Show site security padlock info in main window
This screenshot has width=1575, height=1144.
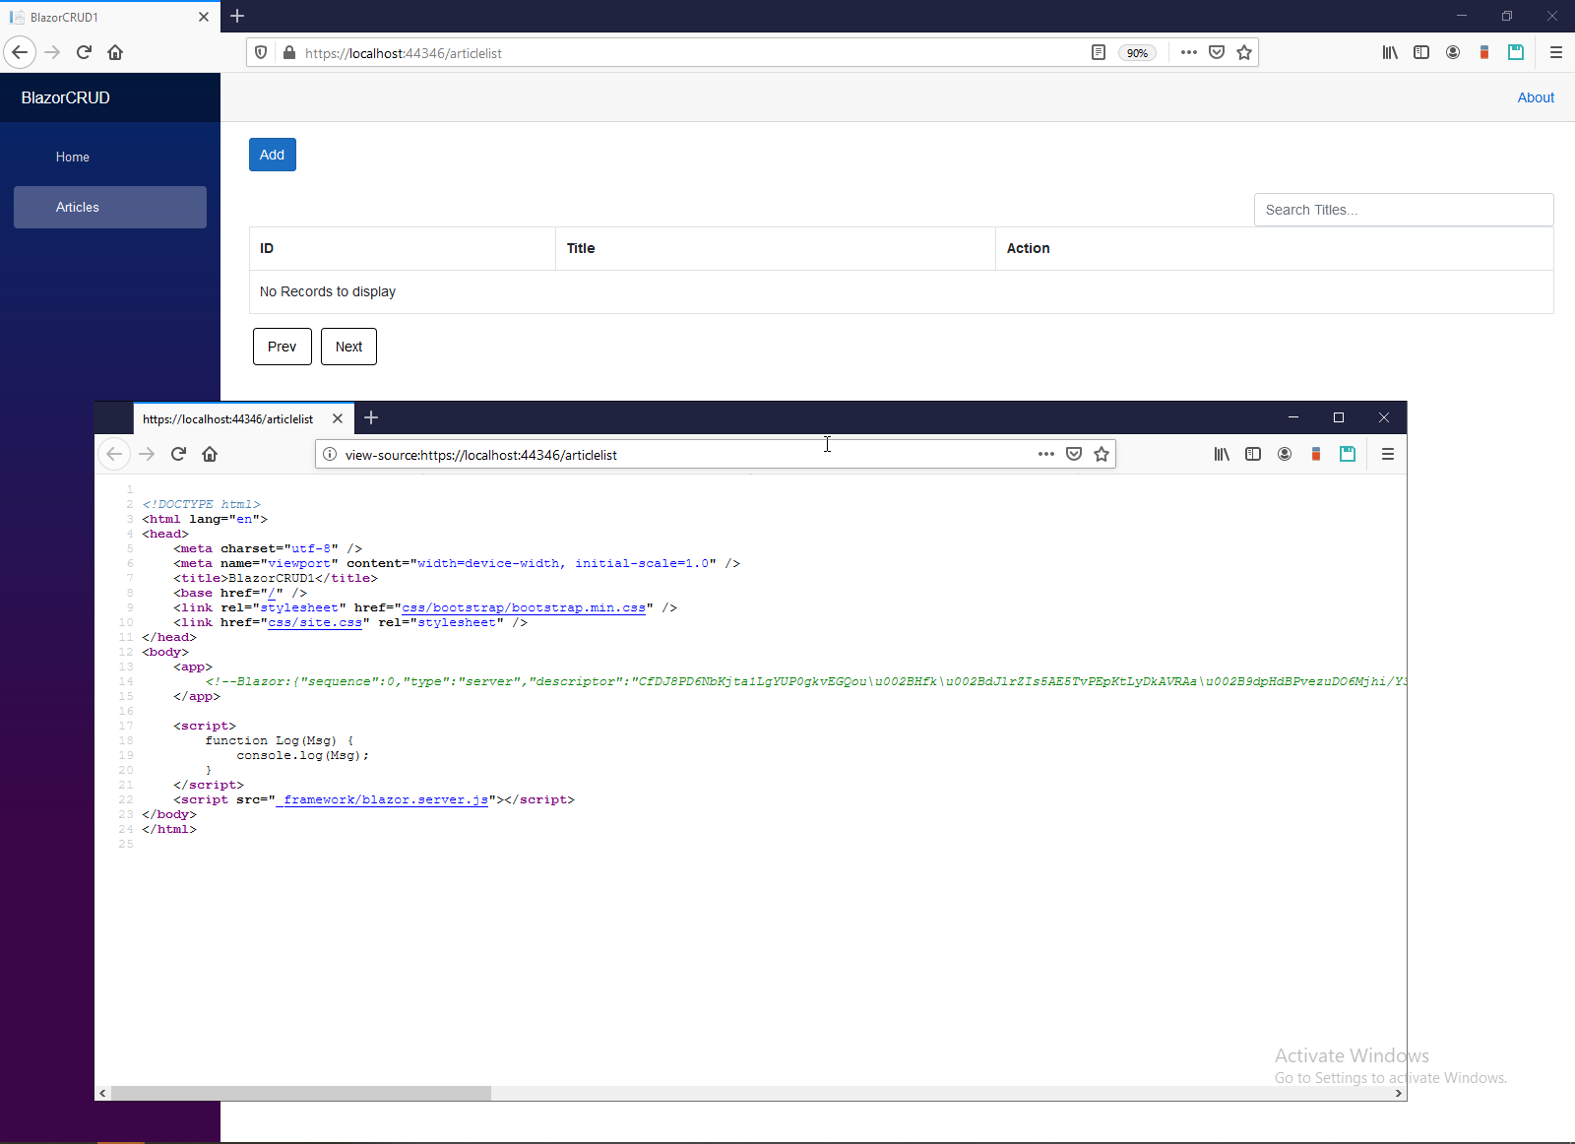[x=289, y=52]
